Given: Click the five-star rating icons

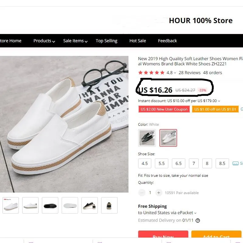Looking at the screenshot, I should 151,73.
